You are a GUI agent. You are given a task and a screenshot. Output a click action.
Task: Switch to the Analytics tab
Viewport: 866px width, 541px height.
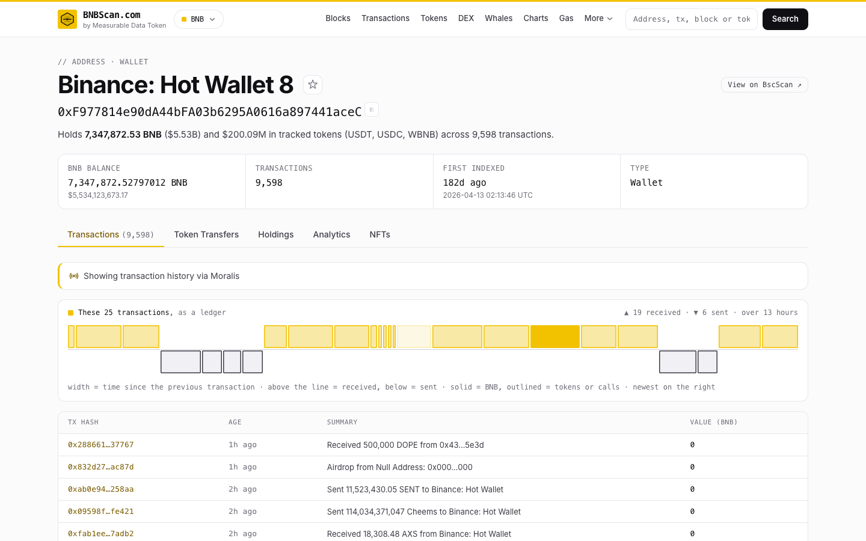pyautogui.click(x=331, y=234)
